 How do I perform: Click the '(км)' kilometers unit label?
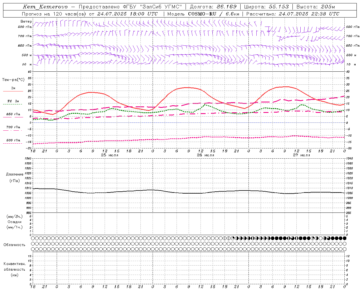tap(15, 275)
